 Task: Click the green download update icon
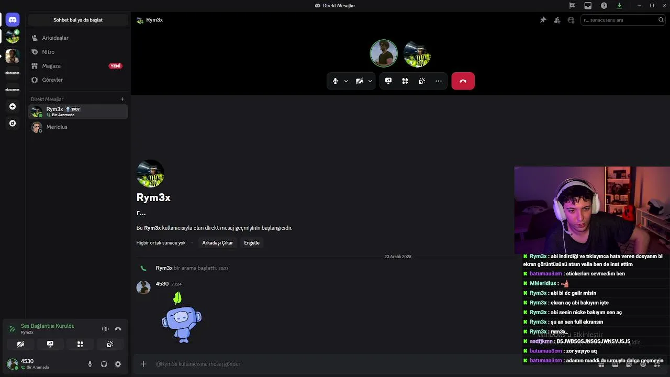[x=619, y=5]
